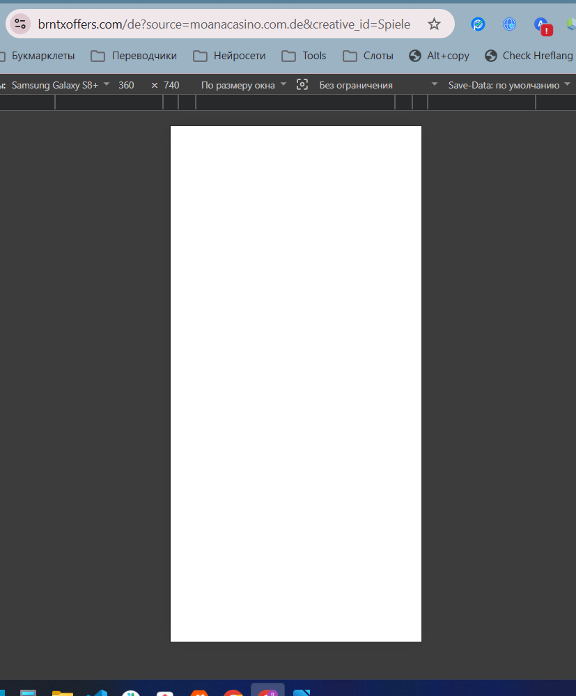Screen dimensions: 576x696
Task: Open the Переводчики bookmarks folder
Action: coord(134,56)
